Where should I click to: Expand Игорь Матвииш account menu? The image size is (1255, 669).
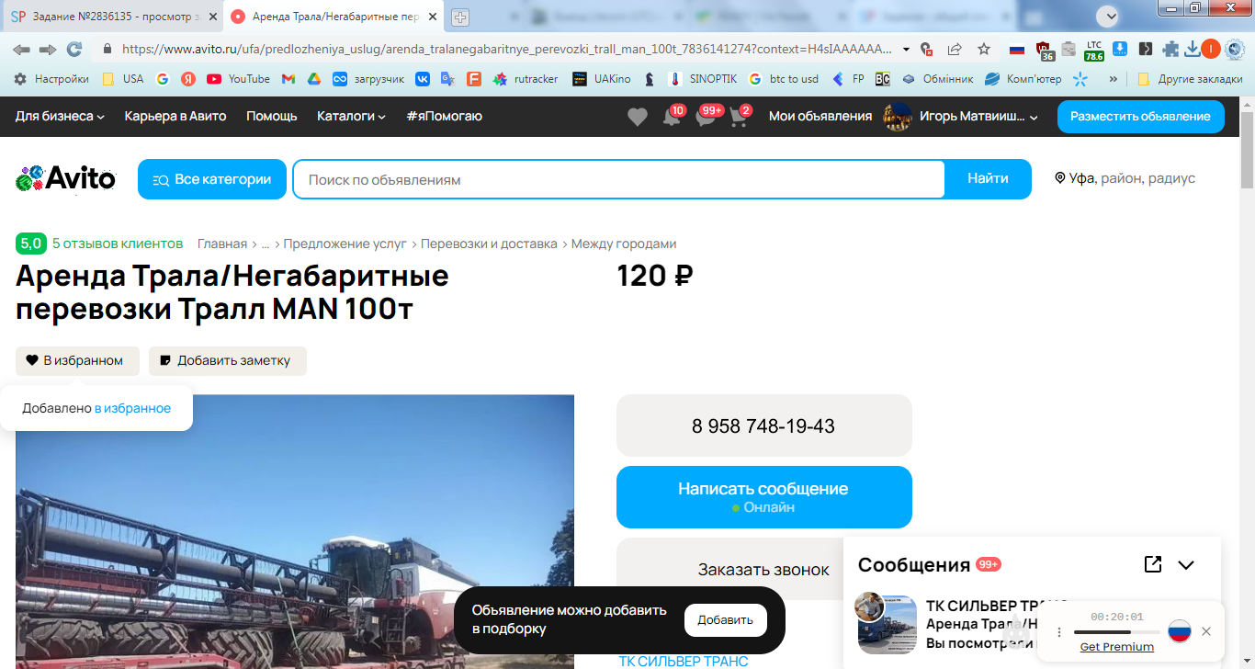click(979, 117)
